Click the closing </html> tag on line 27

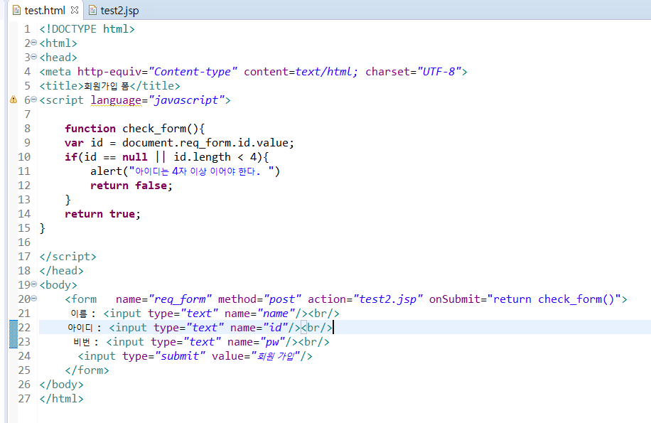click(61, 399)
